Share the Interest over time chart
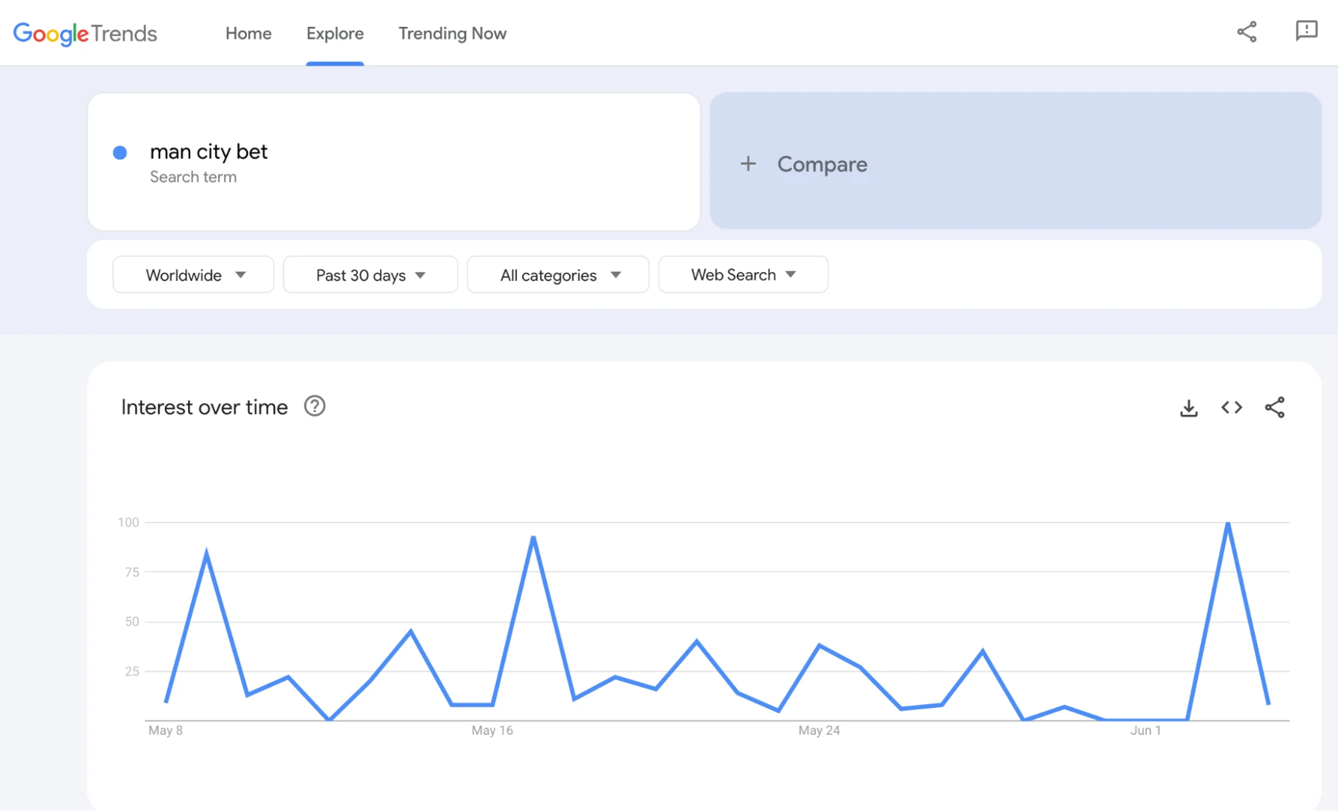Image resolution: width=1338 pixels, height=811 pixels. point(1274,408)
